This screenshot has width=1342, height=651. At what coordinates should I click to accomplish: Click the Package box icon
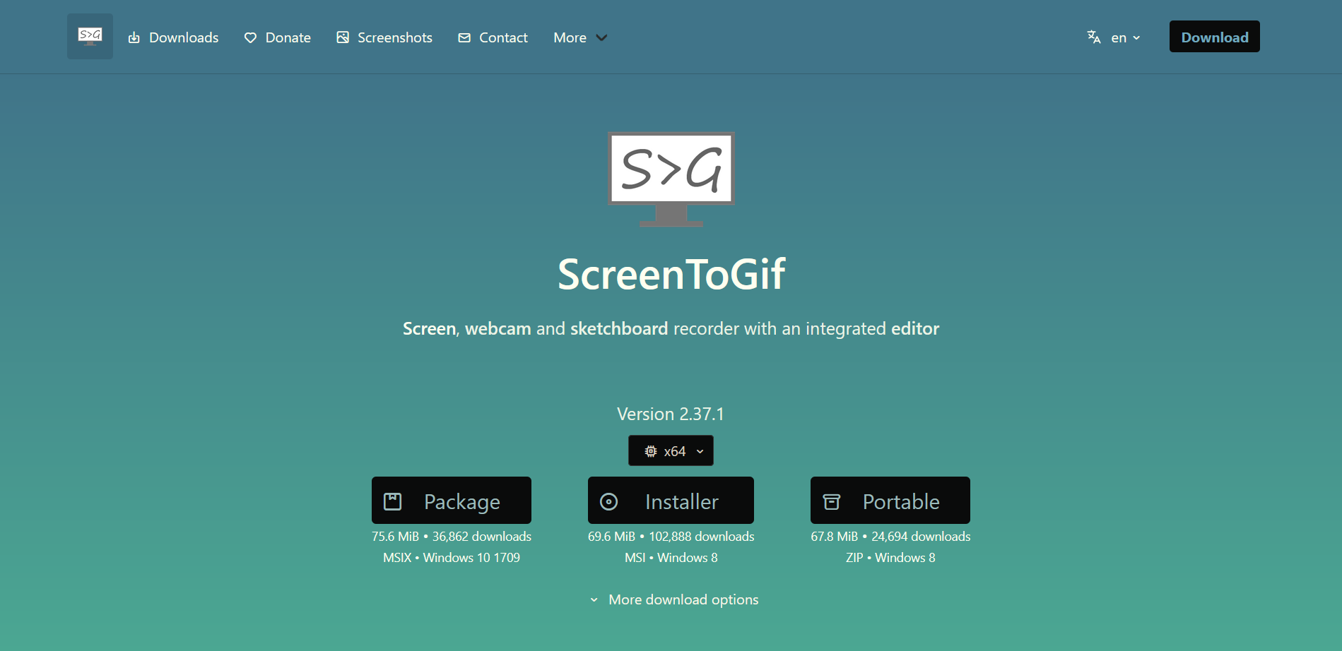(393, 501)
